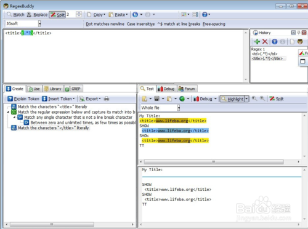Open the Export menu
This screenshot has width=308, height=229.
coord(90,99)
